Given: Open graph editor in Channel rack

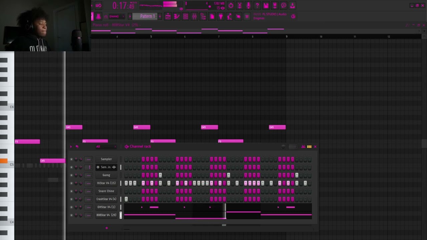Looking at the screenshot, I should 303,147.
